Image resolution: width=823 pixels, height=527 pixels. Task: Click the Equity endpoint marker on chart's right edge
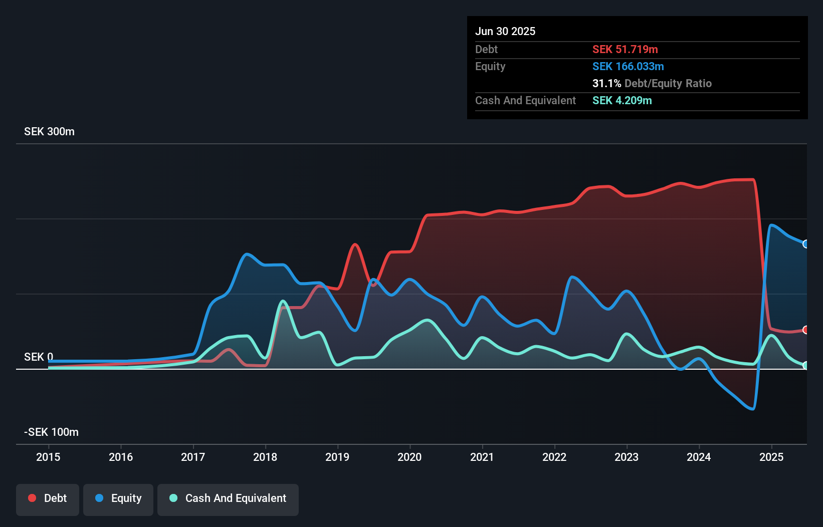[x=806, y=244]
